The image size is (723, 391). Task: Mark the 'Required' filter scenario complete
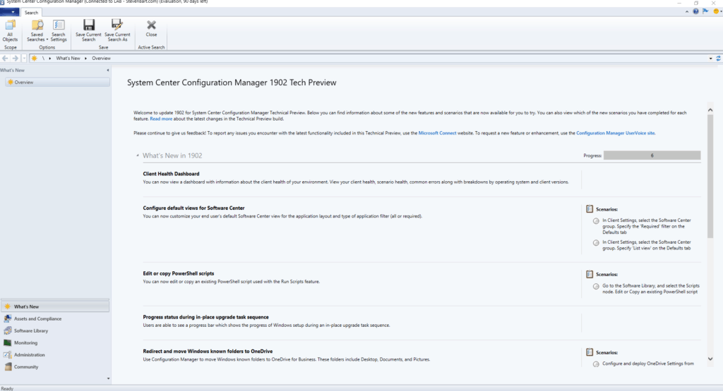pyautogui.click(x=596, y=221)
